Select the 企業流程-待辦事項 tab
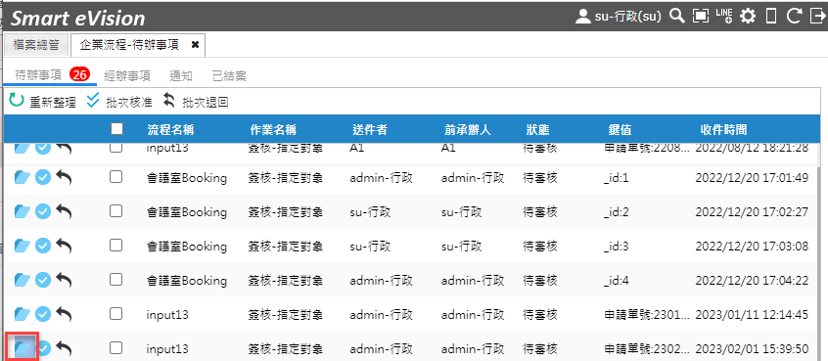The width and height of the screenshot is (828, 361). point(129,45)
